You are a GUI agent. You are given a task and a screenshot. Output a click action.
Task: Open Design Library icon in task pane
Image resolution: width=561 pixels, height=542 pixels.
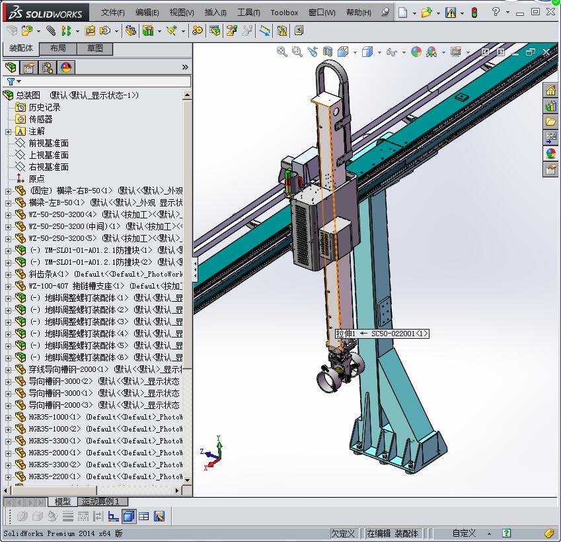click(x=550, y=106)
